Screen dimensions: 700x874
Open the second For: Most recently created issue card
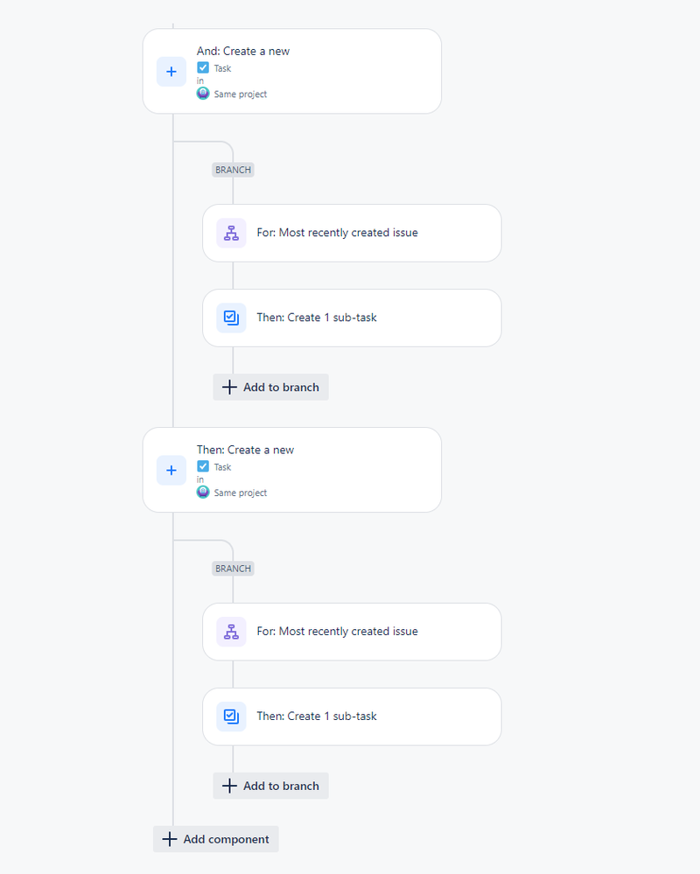pyautogui.click(x=350, y=631)
